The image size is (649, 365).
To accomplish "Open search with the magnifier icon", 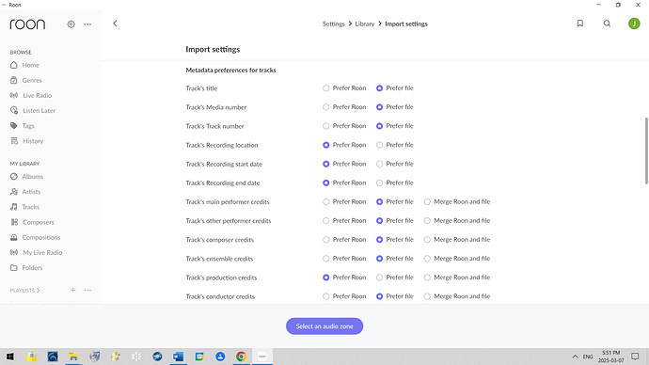I will (x=607, y=24).
